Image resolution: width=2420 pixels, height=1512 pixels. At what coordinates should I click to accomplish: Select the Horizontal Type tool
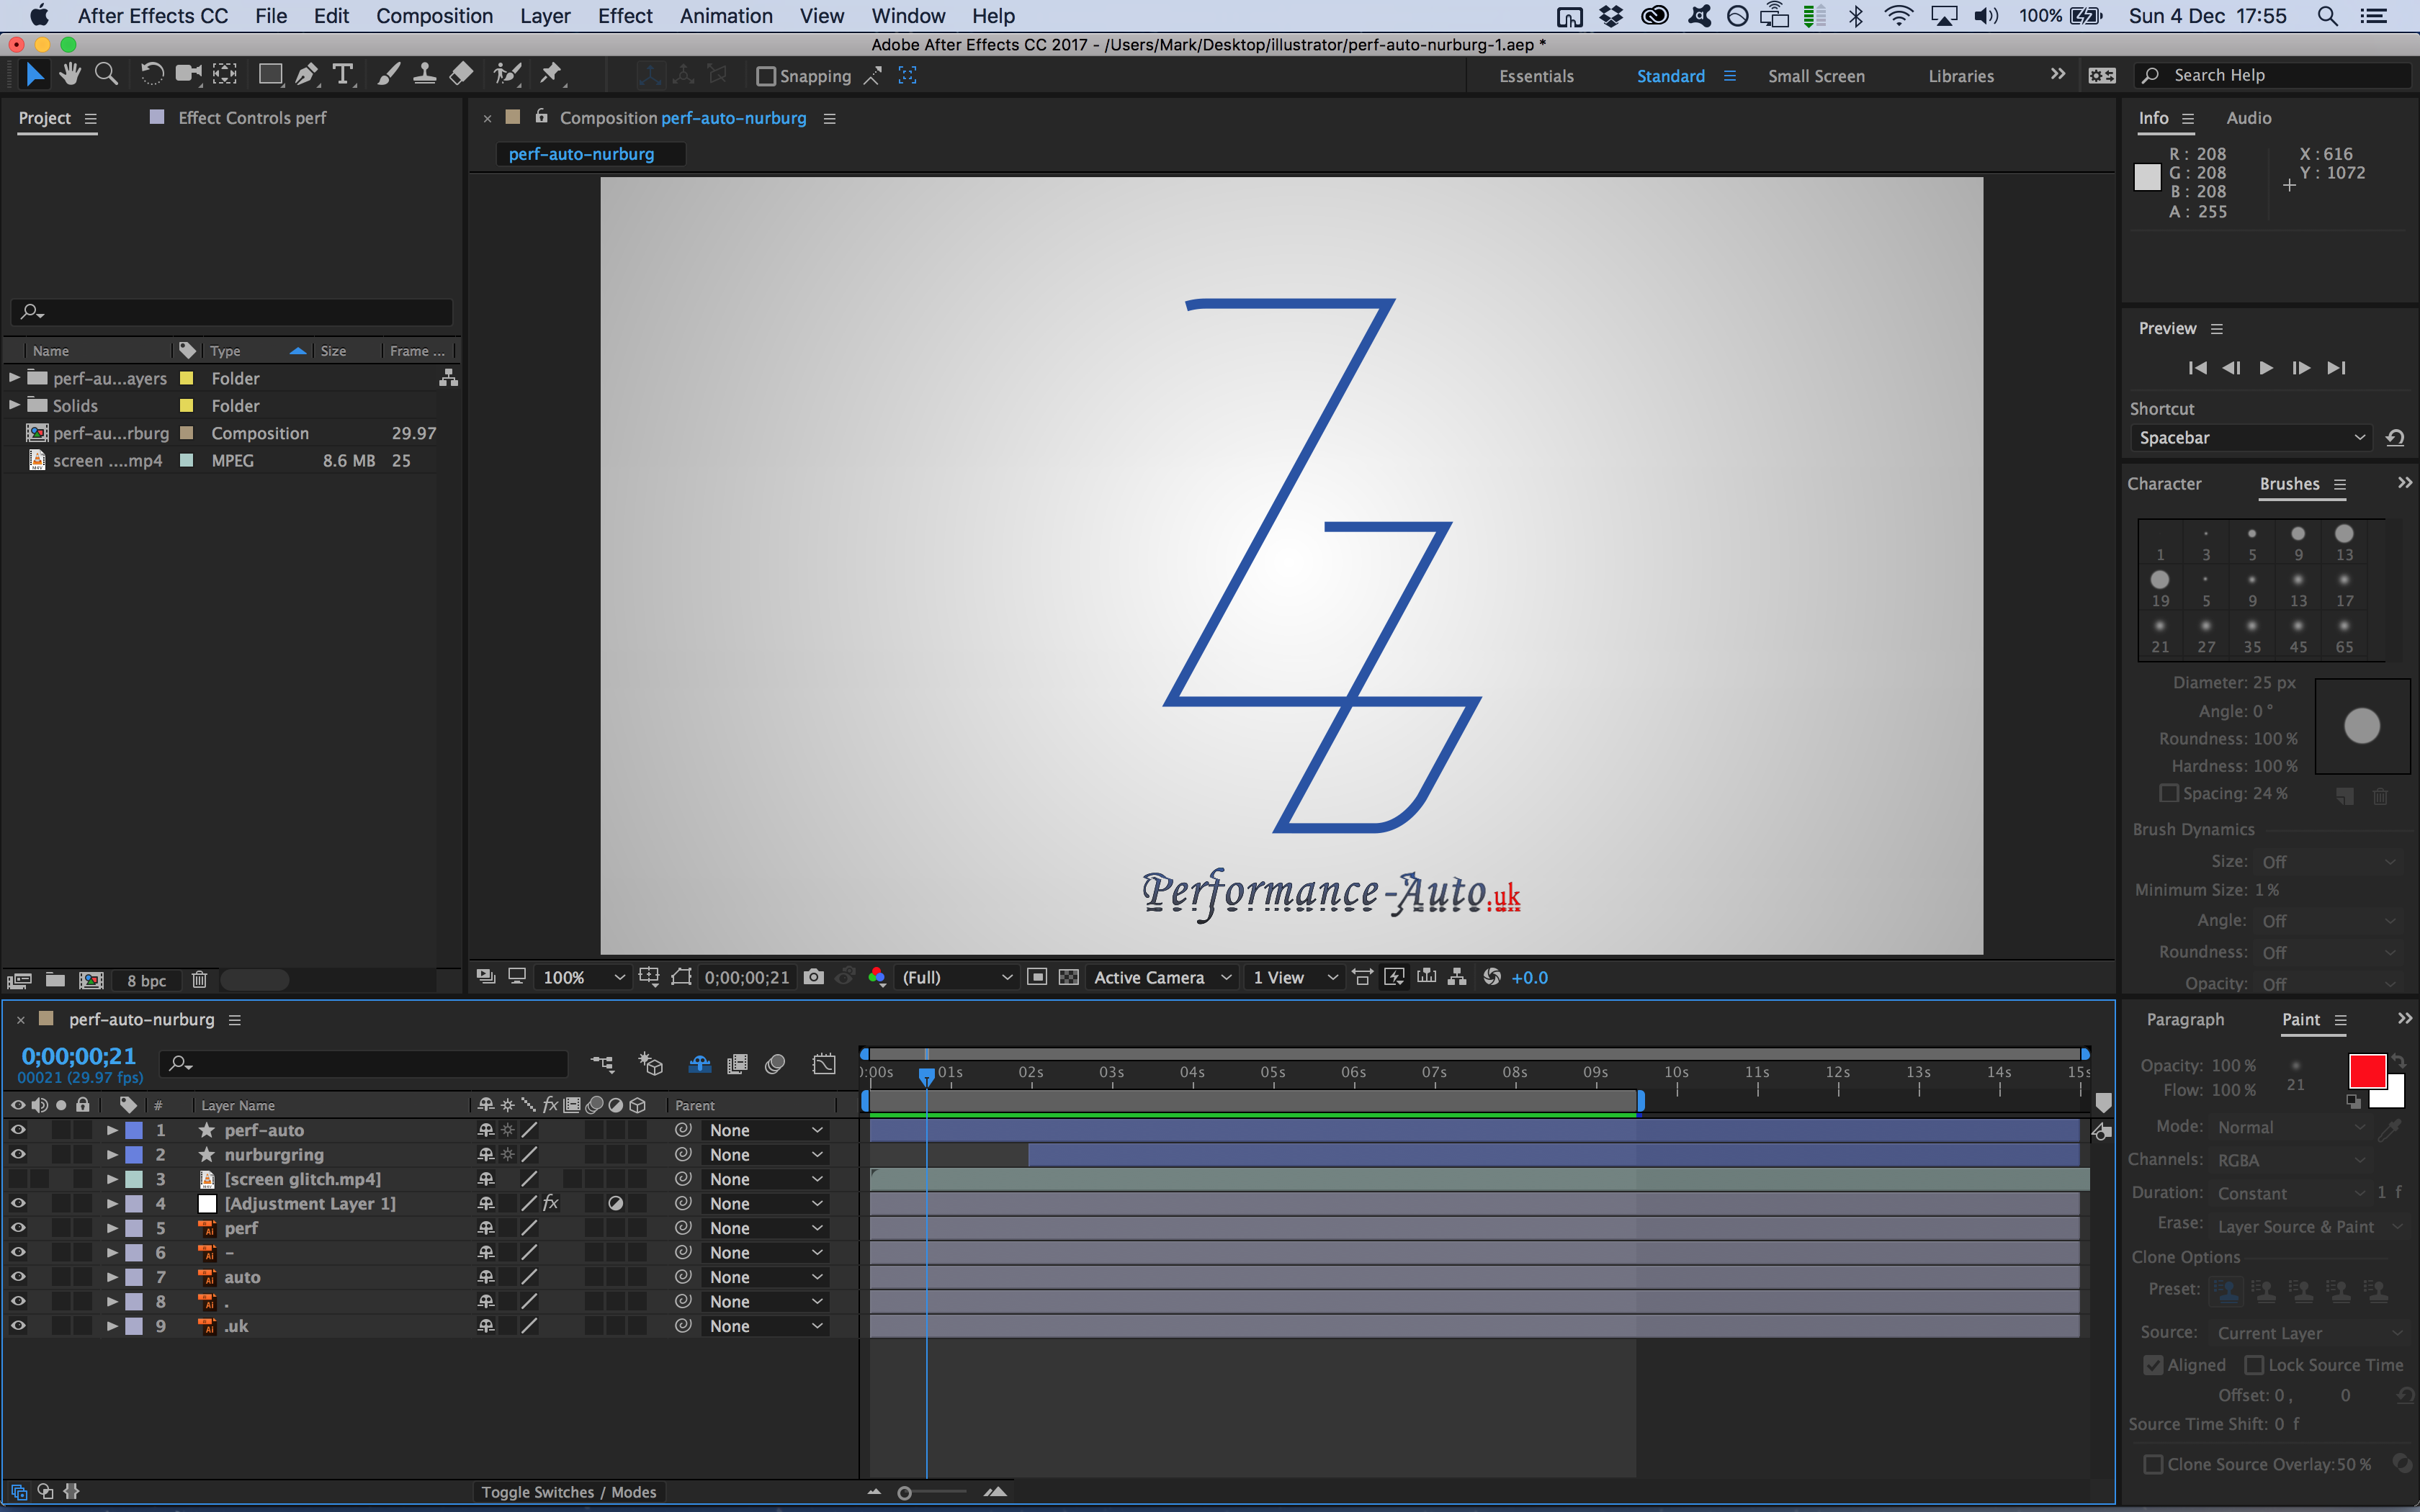coord(343,75)
